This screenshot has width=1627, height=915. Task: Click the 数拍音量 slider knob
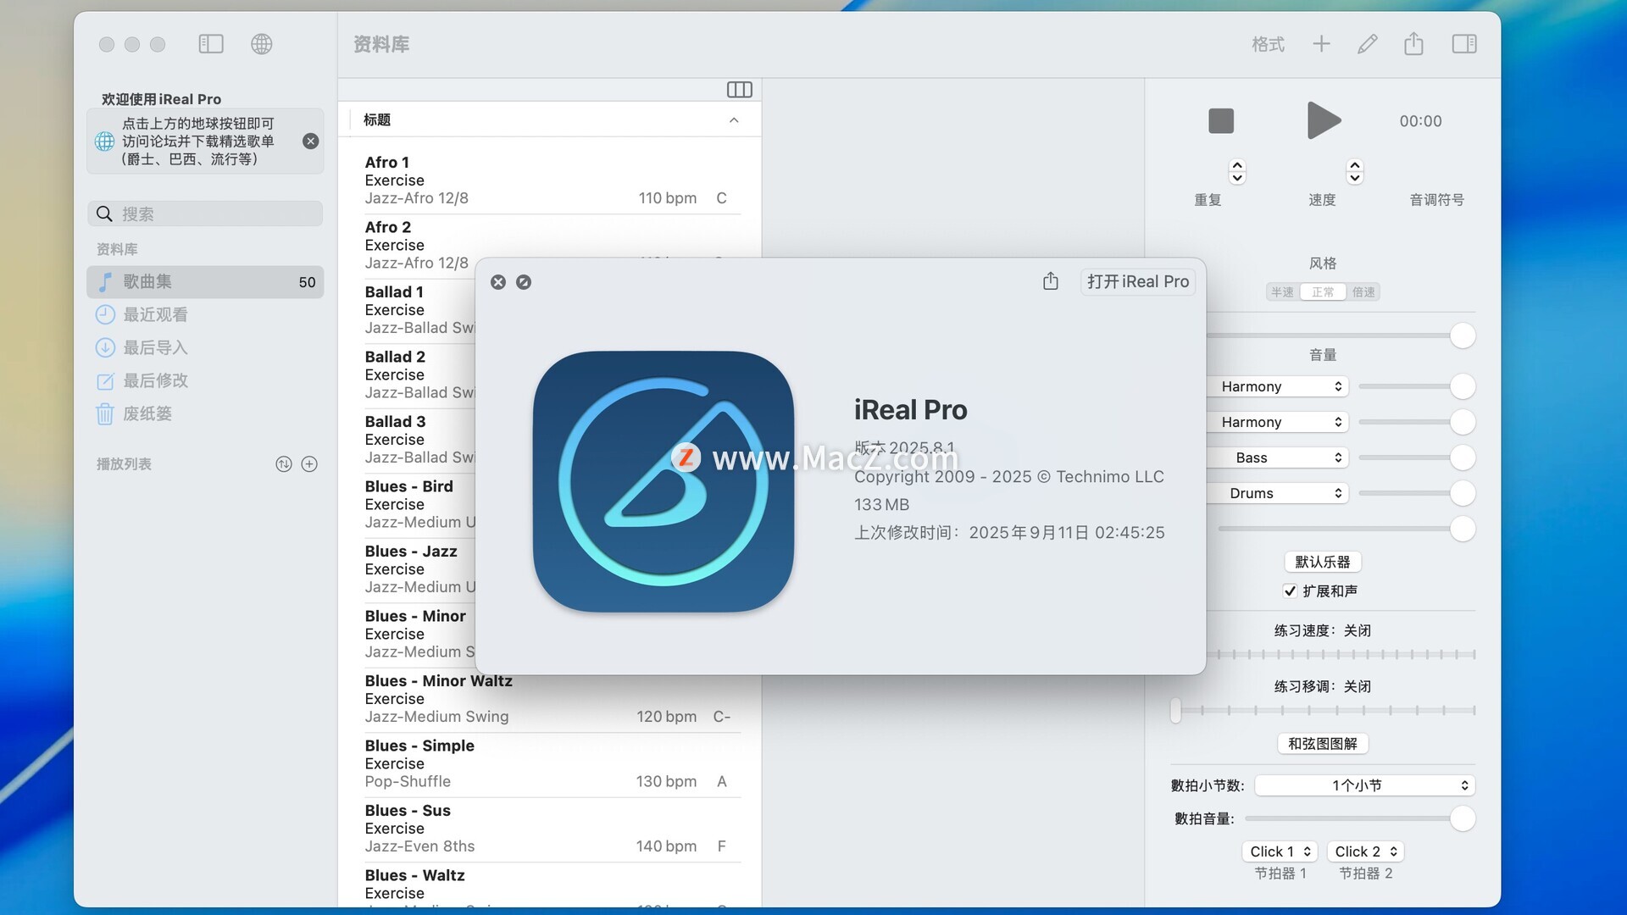[x=1463, y=818]
